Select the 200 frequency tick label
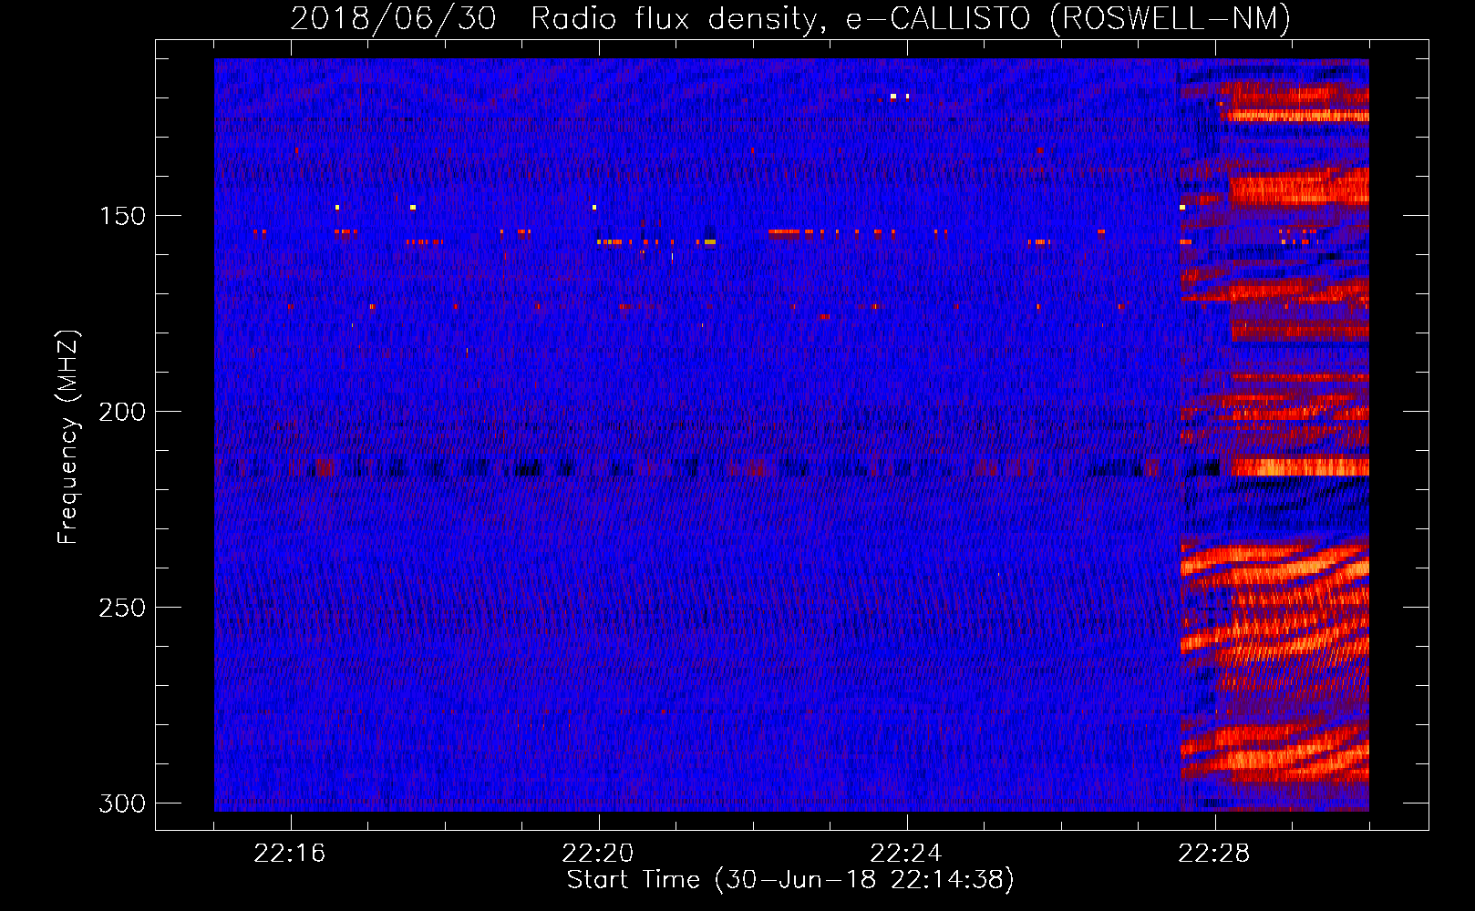The width and height of the screenshot is (1475, 911). pyautogui.click(x=122, y=412)
